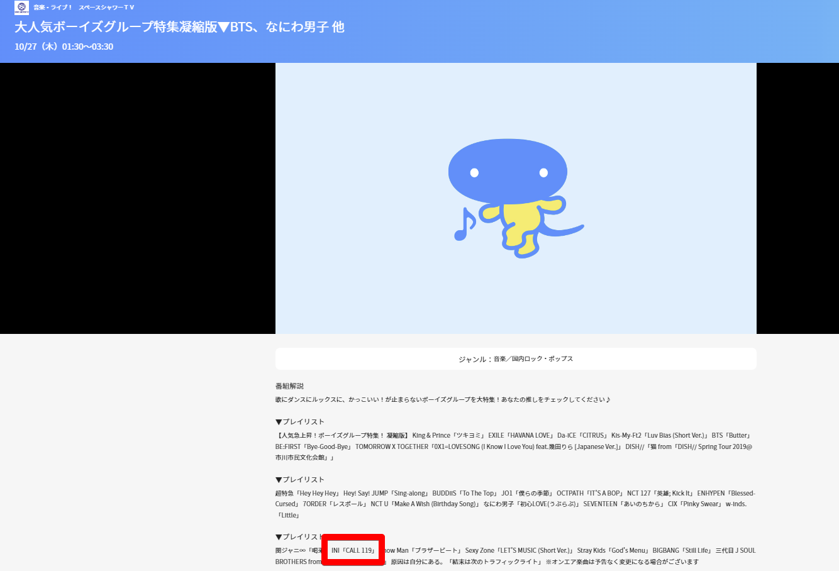
Task: Click 超特急「Hey Hey Hey」 entry
Action: coord(308,494)
